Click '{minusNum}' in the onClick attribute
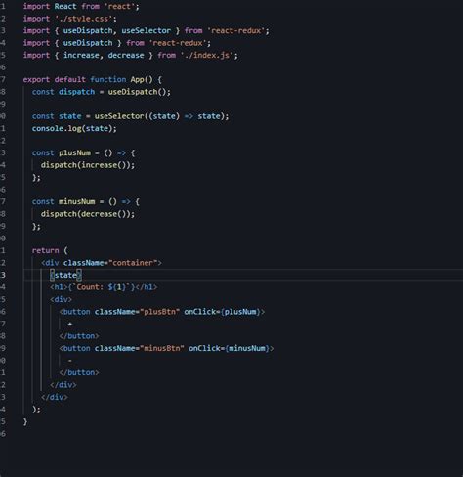 pyautogui.click(x=247, y=348)
